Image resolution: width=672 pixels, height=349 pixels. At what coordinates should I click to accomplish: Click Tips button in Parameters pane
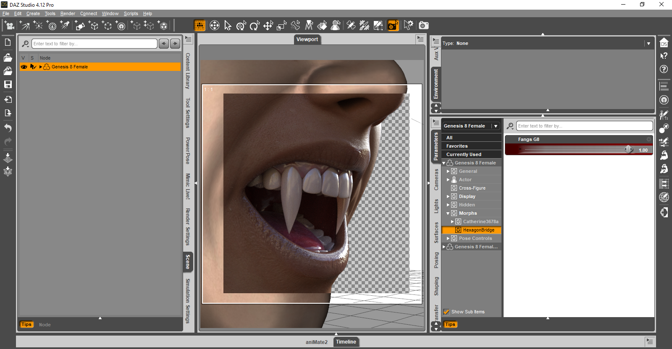450,324
